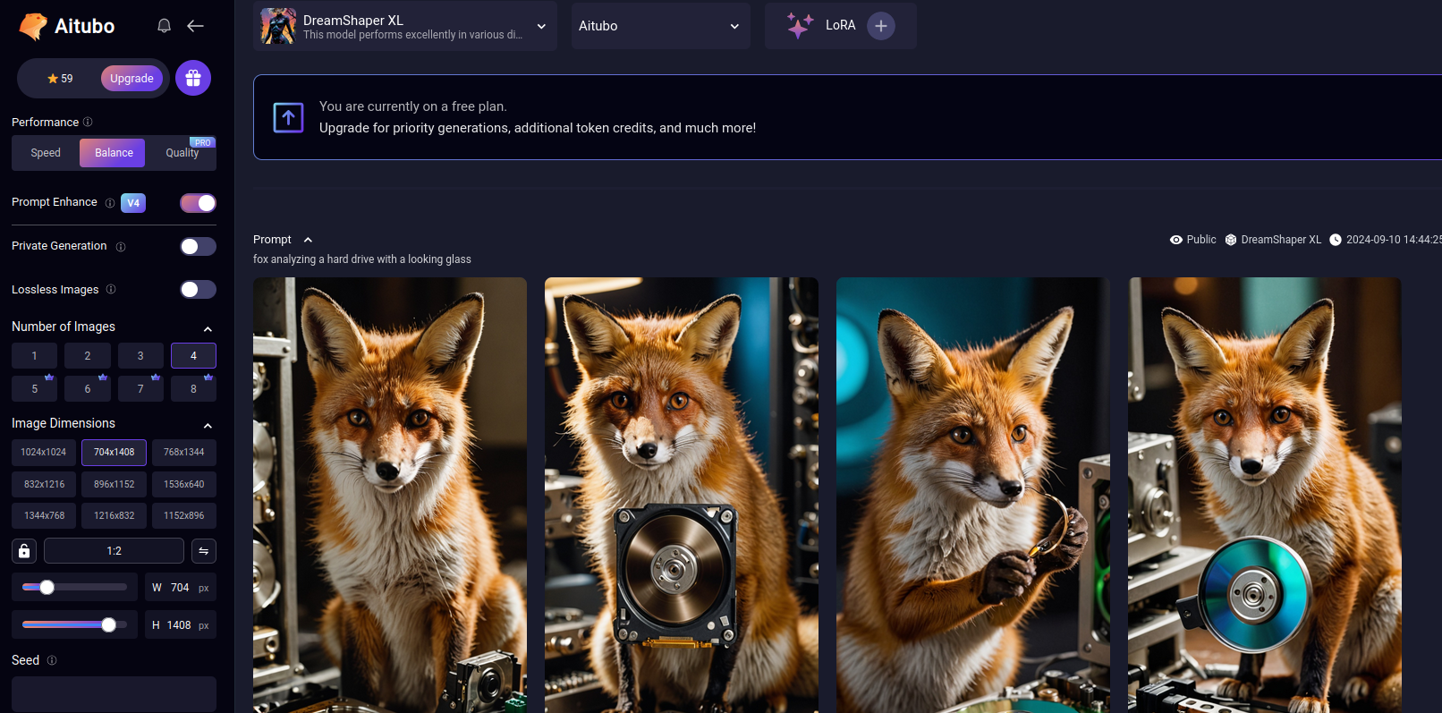1442x713 pixels.
Task: Click the upgrade arrow icon in banner
Action: tap(288, 117)
